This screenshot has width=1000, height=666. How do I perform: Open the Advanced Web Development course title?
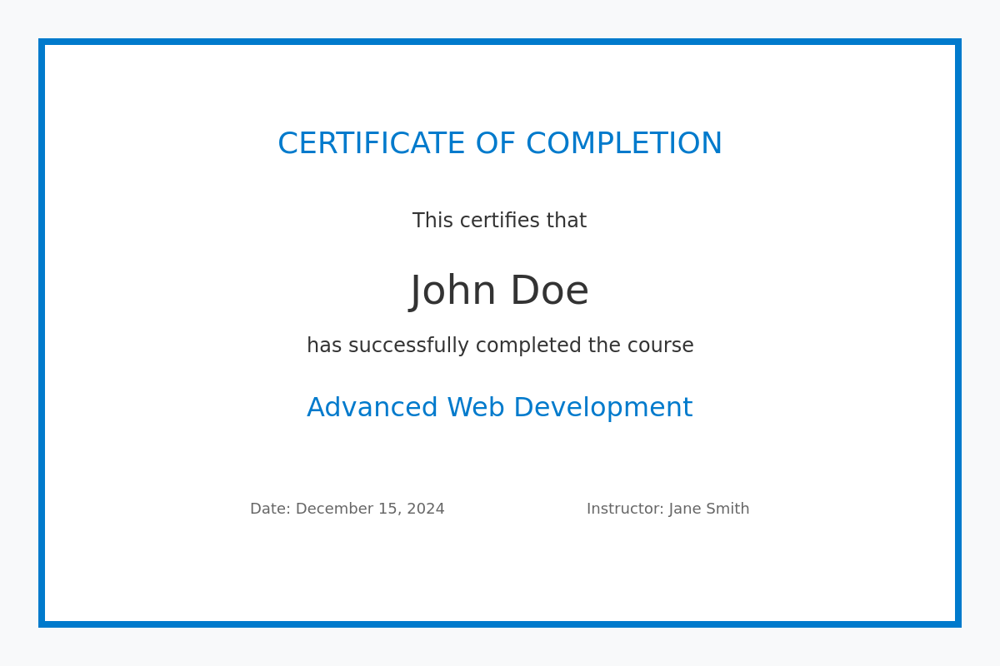pos(500,408)
